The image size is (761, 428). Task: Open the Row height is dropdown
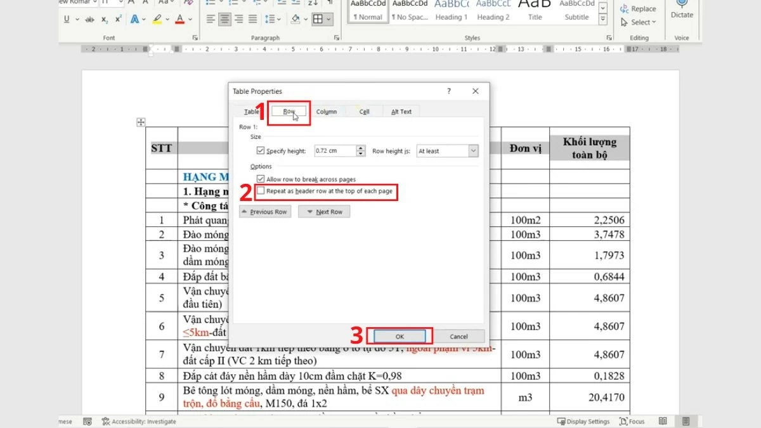(x=473, y=151)
